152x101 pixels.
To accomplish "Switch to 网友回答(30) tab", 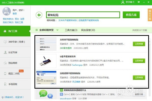I will tap(88, 30).
